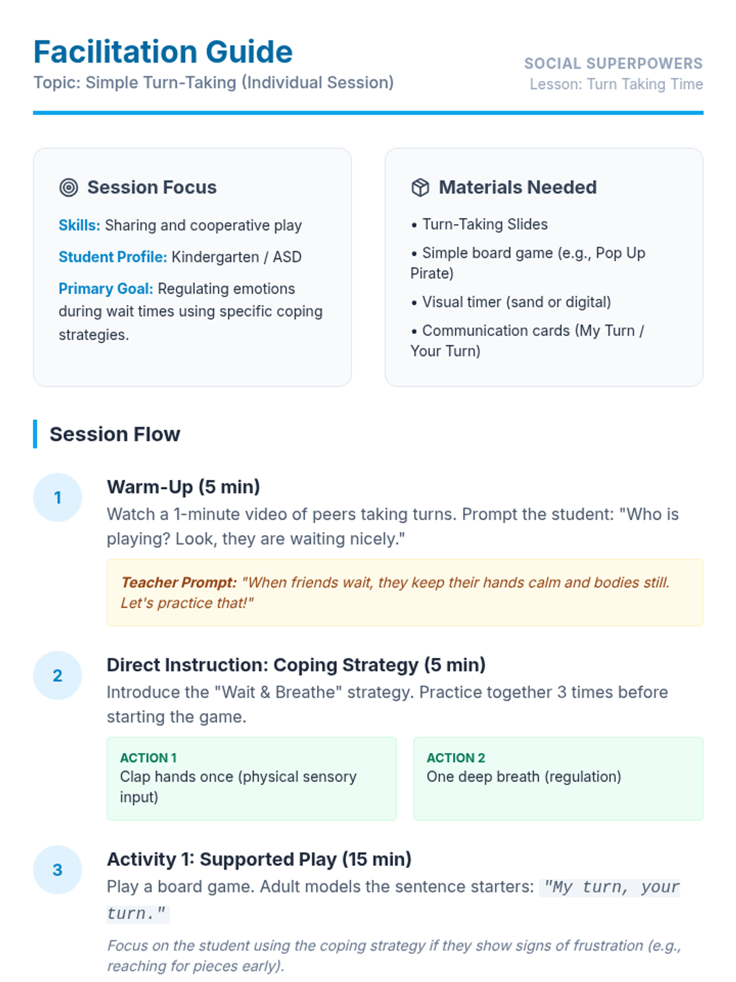Screen dimensions: 736x982
Task: Click the Lesson: Turn Taking Time text
Action: pyautogui.click(x=616, y=84)
